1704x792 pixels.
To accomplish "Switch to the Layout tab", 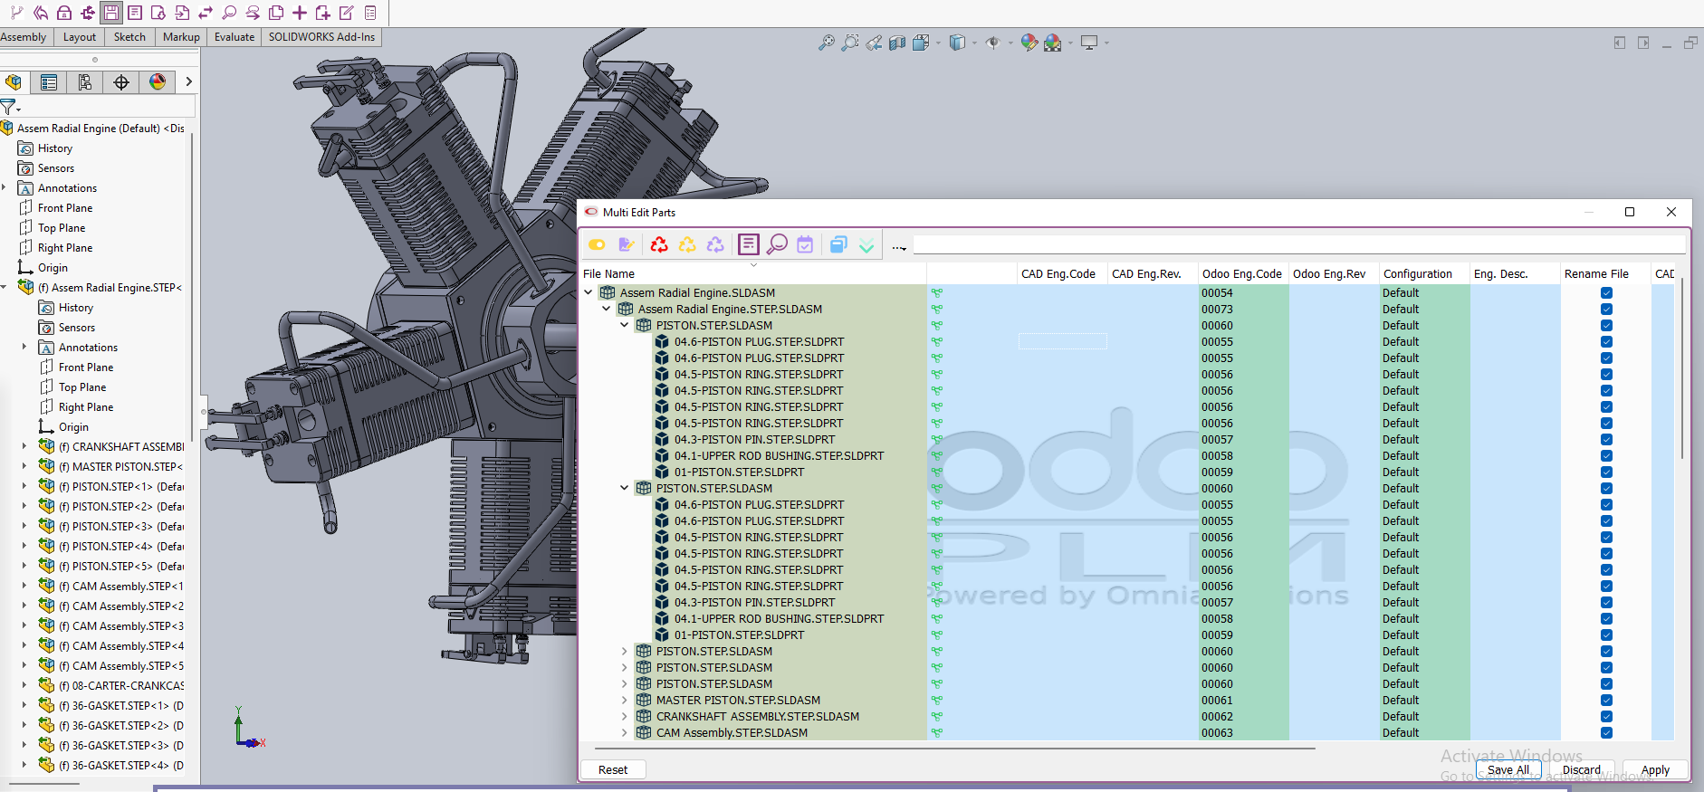I will pos(80,37).
